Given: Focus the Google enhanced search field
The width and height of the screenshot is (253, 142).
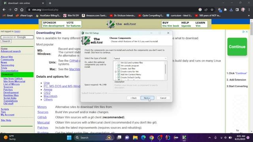Looking at the screenshot, I should click(17, 37).
